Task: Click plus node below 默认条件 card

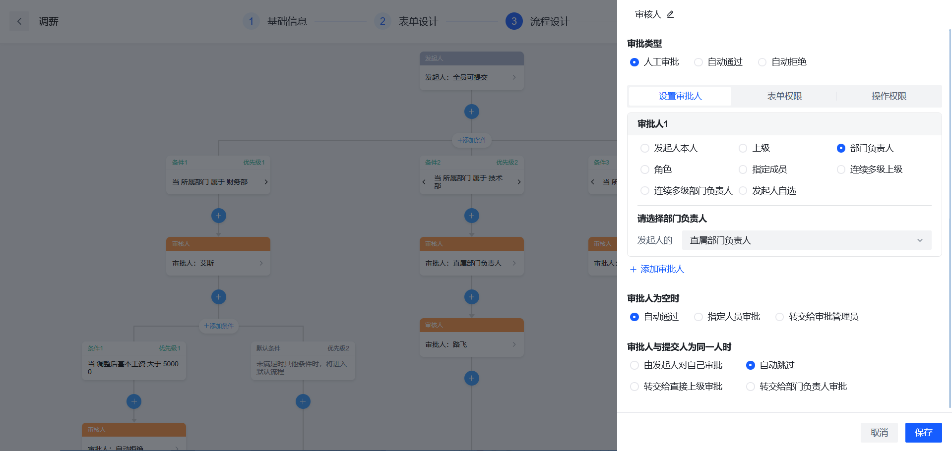Action: point(303,401)
